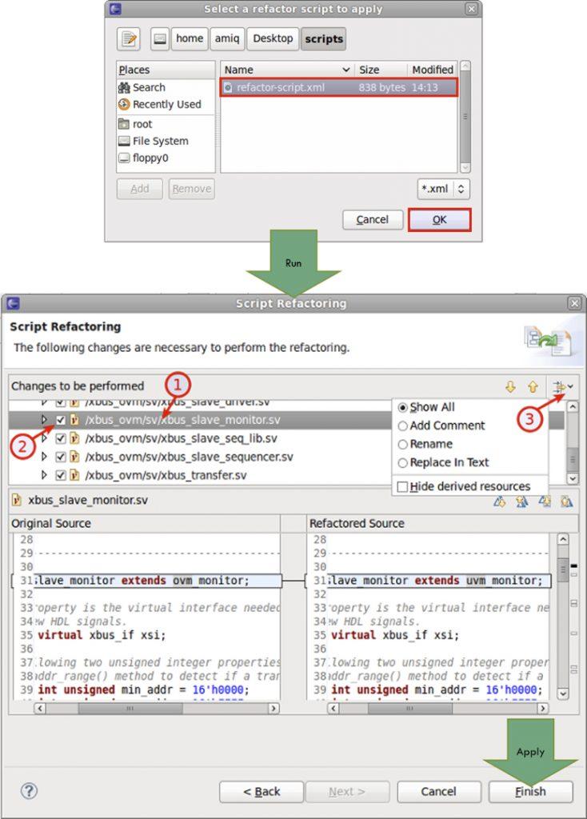This screenshot has height=819, width=587.
Task: Open the Recently Used place
Action: point(160,105)
